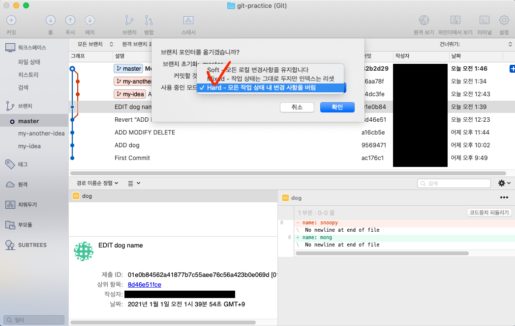Click the Fetch (페치) toolbar icon
The image size is (515, 326).
pyautogui.click(x=90, y=20)
